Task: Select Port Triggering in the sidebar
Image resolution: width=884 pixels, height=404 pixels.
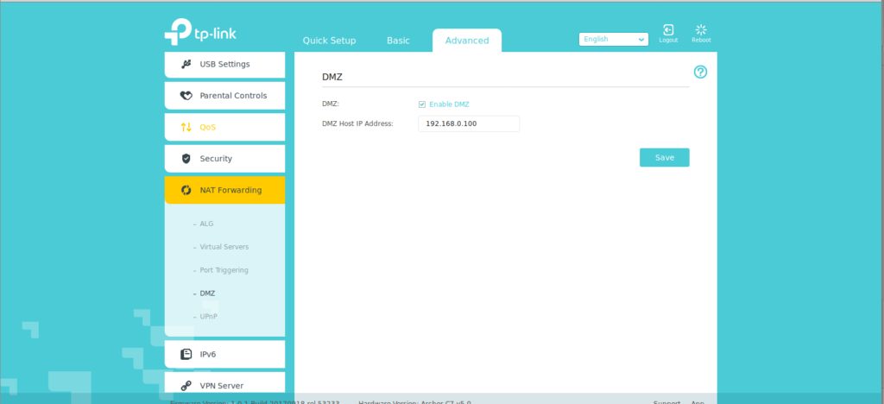Action: coord(224,270)
